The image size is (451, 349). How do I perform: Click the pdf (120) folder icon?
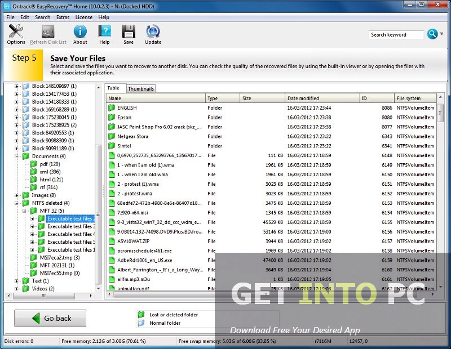(34, 164)
